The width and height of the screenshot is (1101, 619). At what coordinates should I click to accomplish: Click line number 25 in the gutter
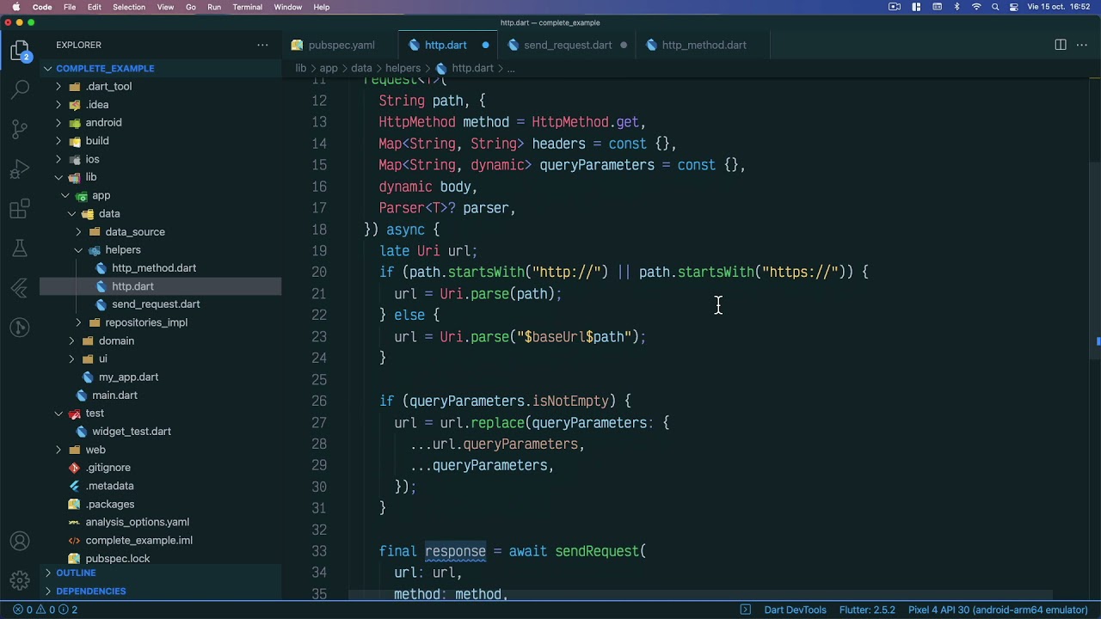coord(319,379)
